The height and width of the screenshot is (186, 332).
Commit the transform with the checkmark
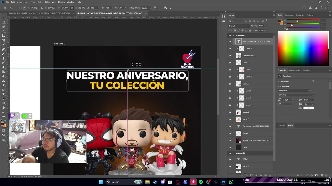point(171,8)
